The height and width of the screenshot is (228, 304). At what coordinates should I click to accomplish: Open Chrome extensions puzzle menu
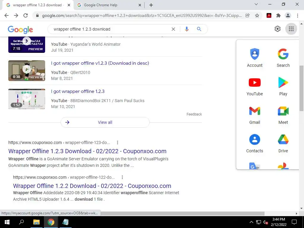(x=278, y=15)
